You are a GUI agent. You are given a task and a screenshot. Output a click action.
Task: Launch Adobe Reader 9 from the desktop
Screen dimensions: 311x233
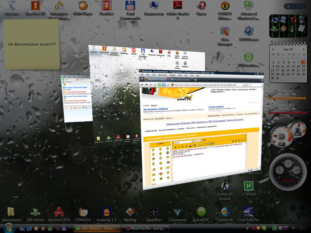tap(178, 10)
